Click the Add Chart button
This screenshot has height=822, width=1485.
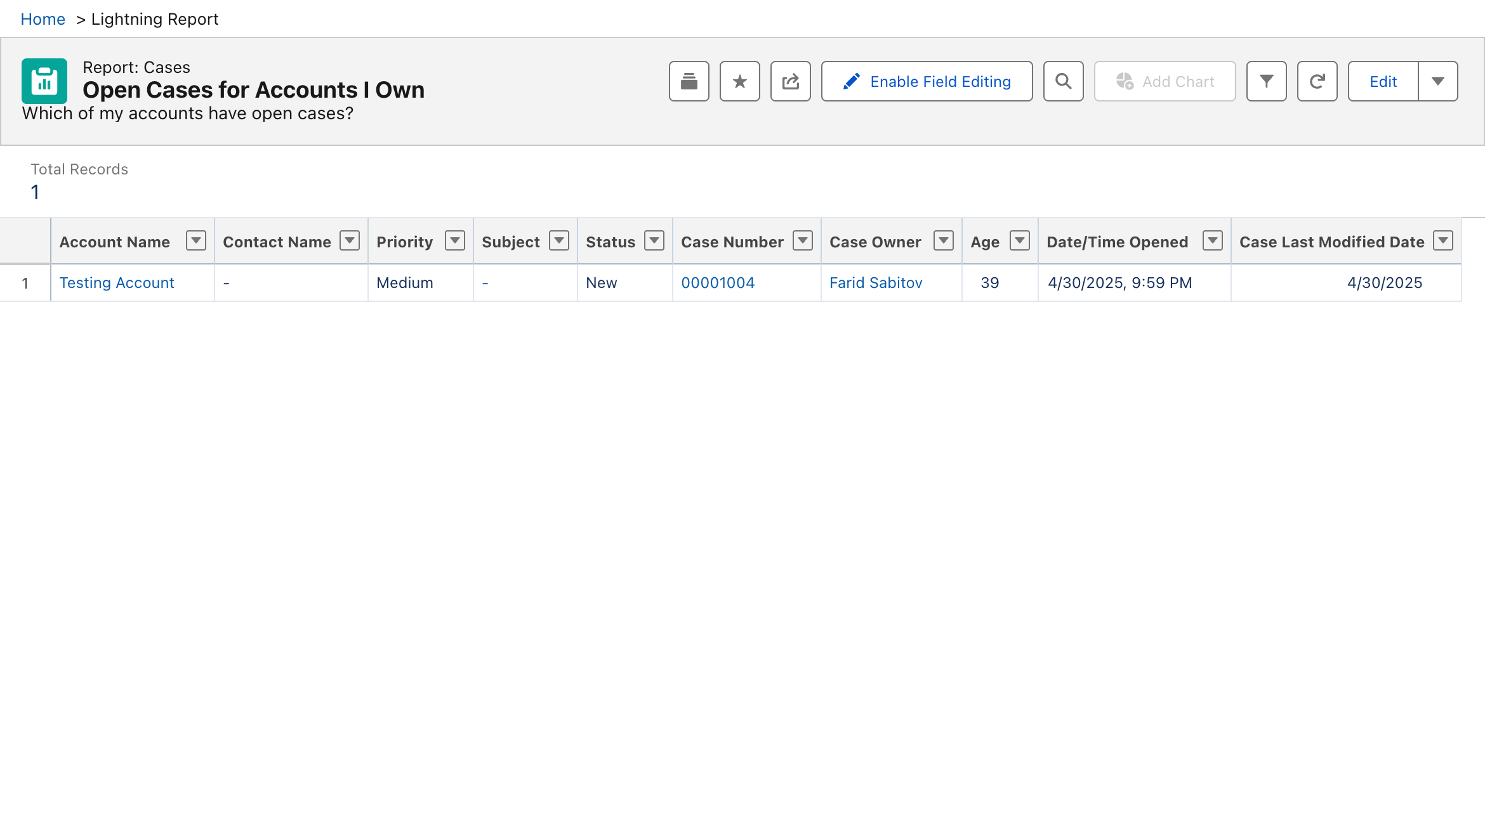click(x=1165, y=81)
